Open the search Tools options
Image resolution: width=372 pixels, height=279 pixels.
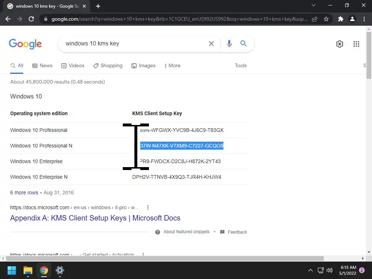coord(240,66)
